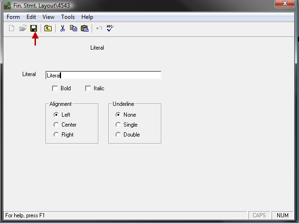299x223 pixels.
Task: Cut selection using the scissors icon
Action: coord(62,28)
